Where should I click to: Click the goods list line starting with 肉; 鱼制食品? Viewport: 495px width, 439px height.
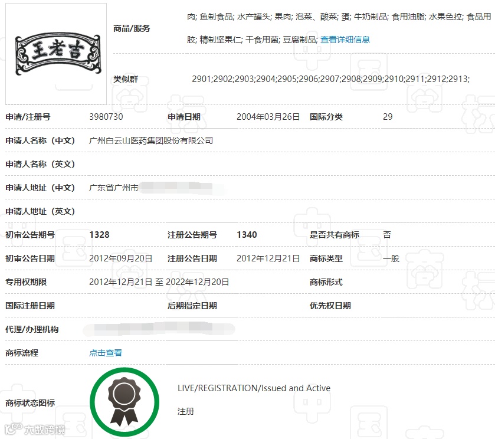click(339, 17)
